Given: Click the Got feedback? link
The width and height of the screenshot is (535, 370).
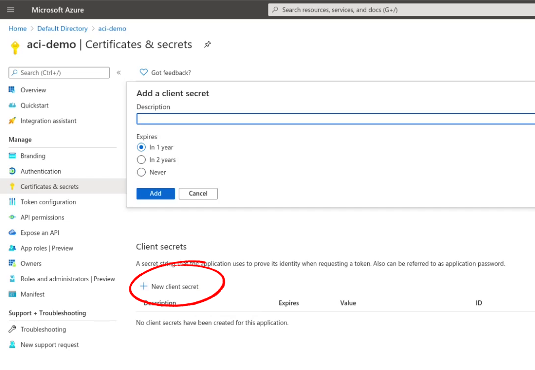Looking at the screenshot, I should [x=171, y=73].
